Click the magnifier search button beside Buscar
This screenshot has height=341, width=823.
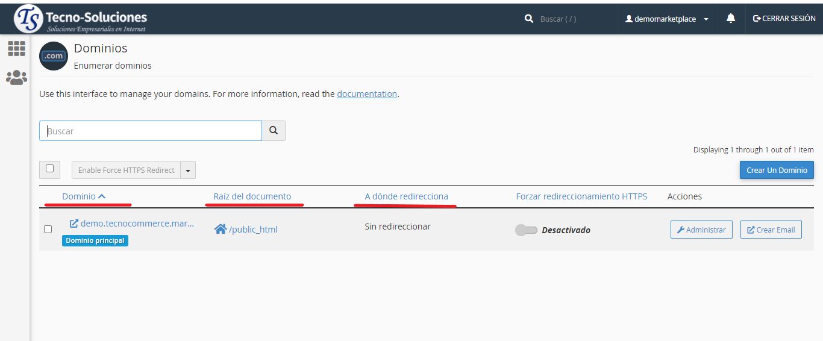pos(274,131)
